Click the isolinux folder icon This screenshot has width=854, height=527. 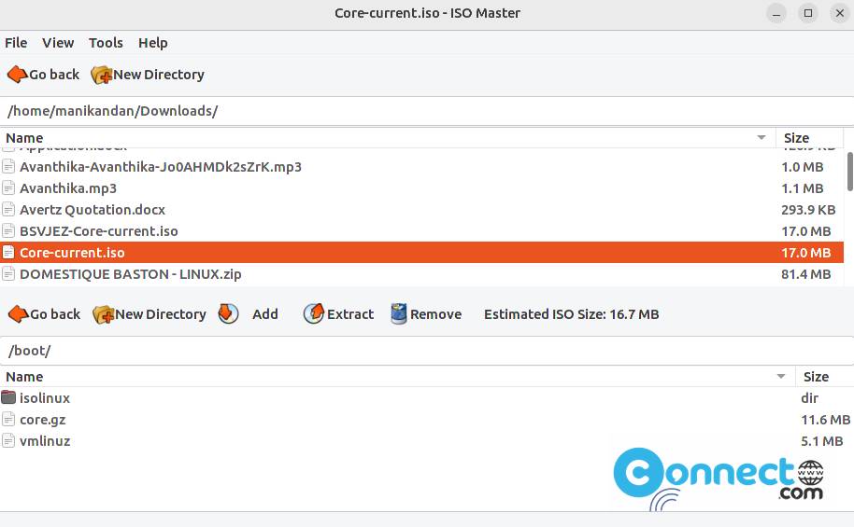coord(8,397)
